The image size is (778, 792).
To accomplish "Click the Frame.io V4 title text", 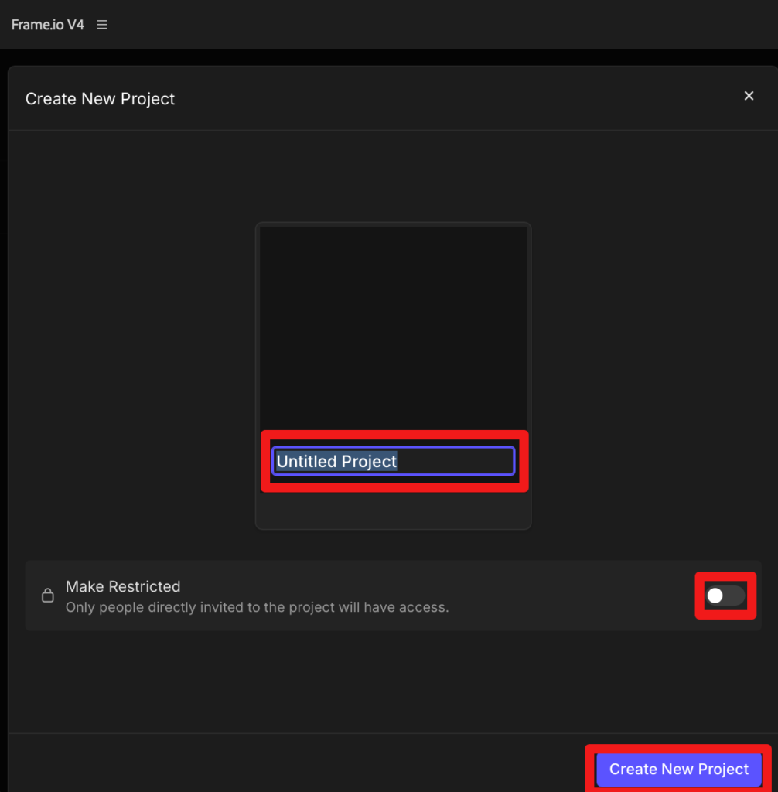I will 48,25.
